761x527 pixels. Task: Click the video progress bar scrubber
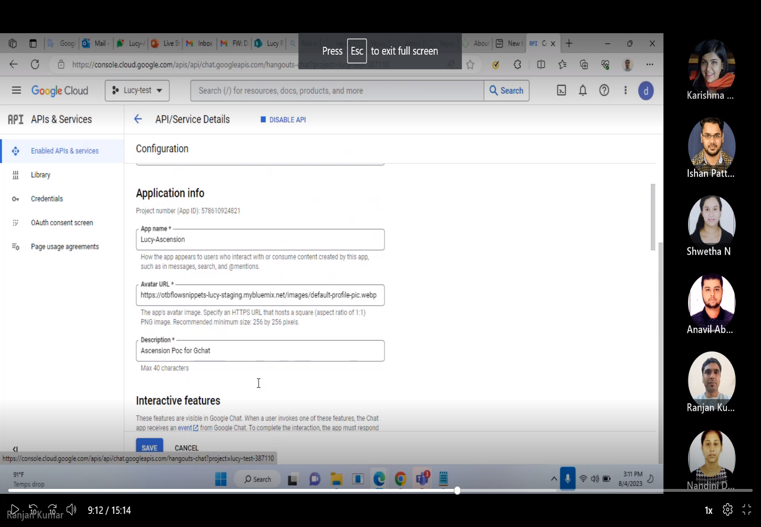(x=457, y=490)
